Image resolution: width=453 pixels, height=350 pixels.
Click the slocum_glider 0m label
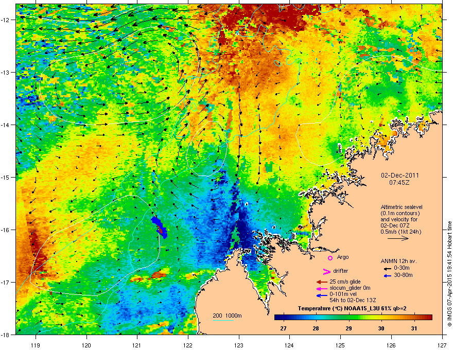click(x=350, y=288)
